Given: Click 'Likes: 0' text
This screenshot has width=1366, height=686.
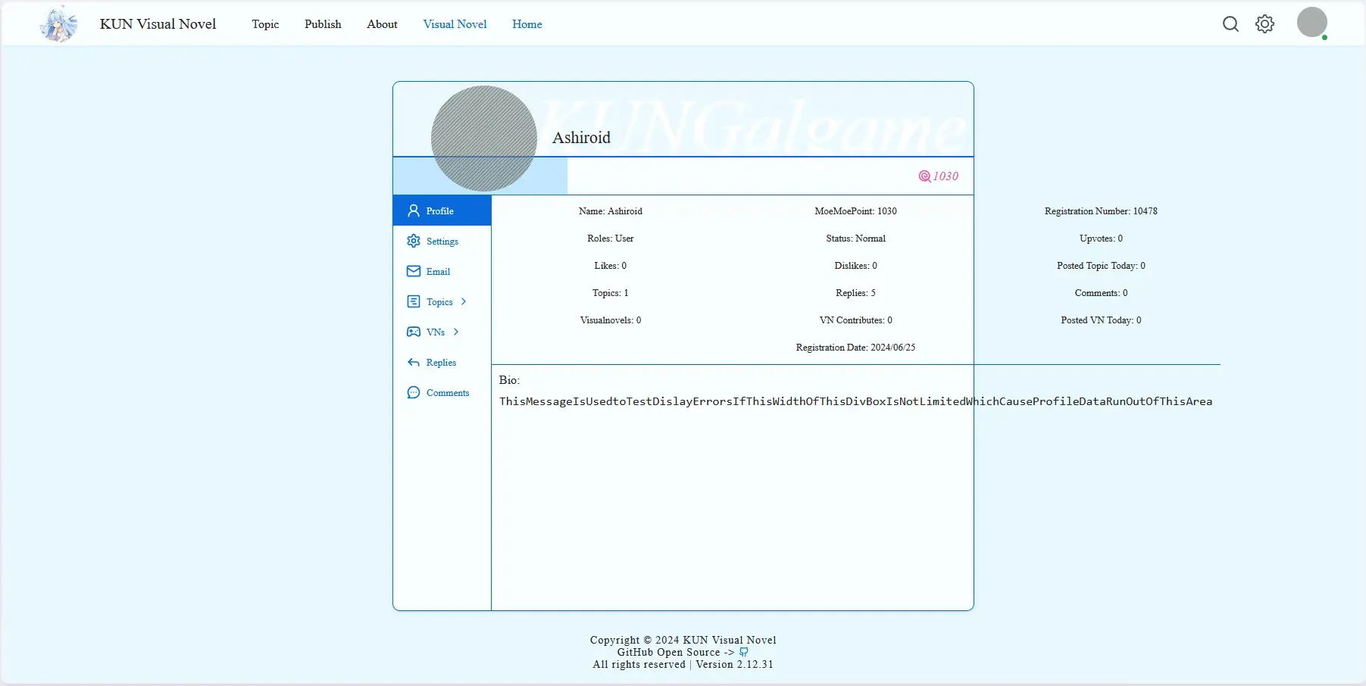Looking at the screenshot, I should click(611, 266).
